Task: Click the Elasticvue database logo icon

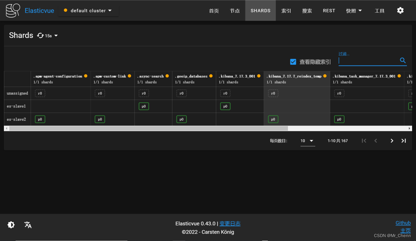Action: (13, 11)
